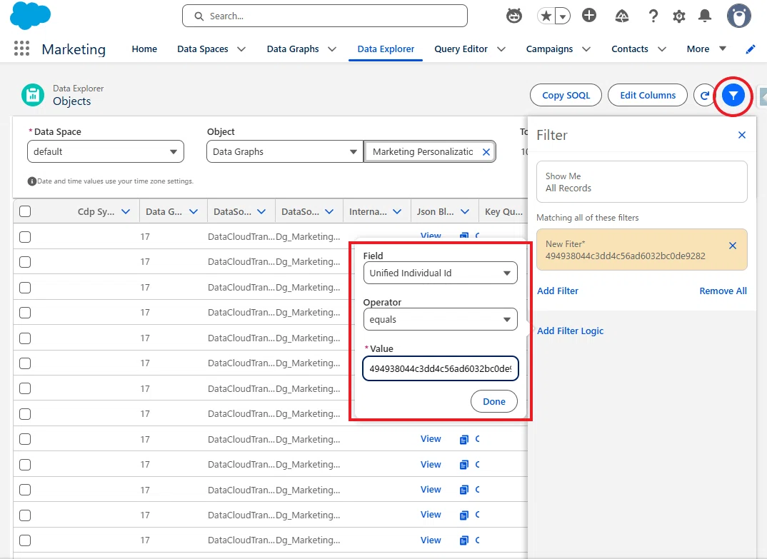Click the pencil to edit navigation
767x559 pixels.
[x=750, y=49]
